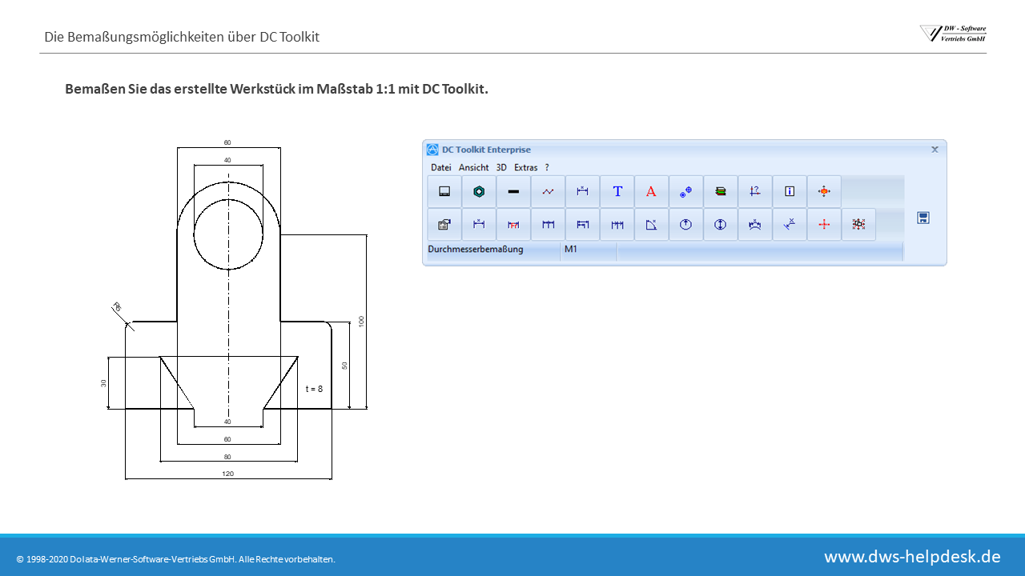Select the red zigzag polyline tool
The width and height of the screenshot is (1025, 576).
(548, 191)
